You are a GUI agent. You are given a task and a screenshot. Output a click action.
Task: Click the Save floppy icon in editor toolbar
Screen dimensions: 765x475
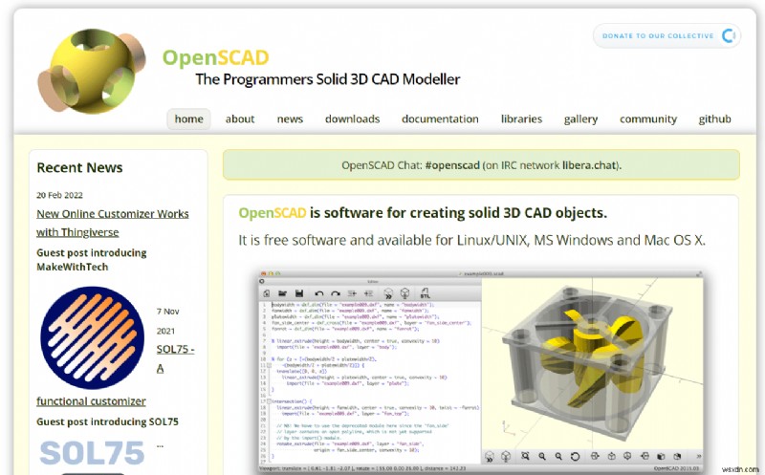click(299, 293)
